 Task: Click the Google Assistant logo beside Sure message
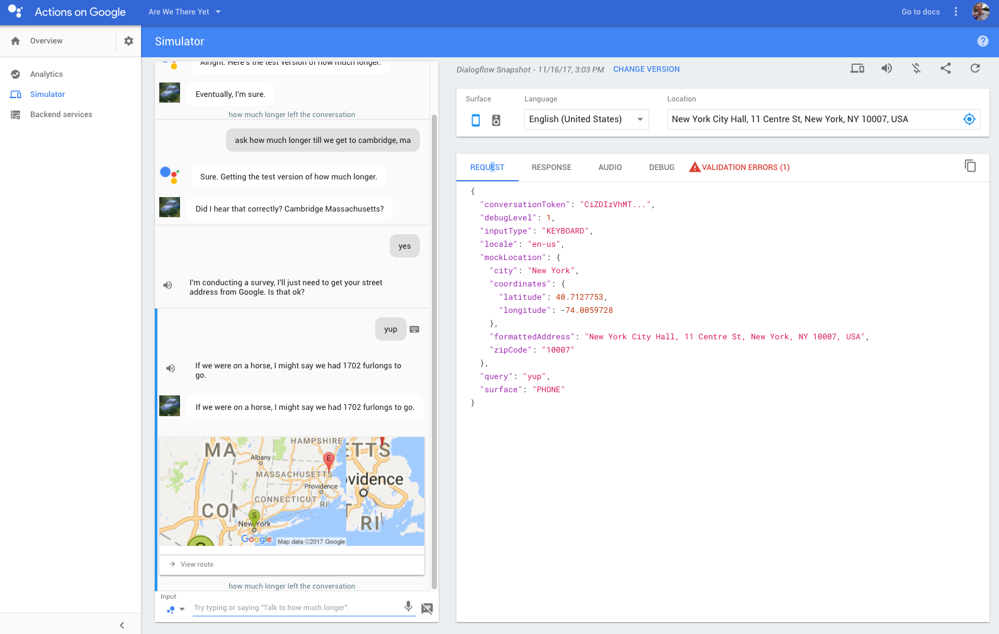pos(169,174)
